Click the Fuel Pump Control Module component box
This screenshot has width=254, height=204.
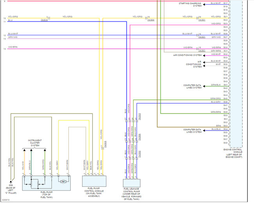point(94,181)
